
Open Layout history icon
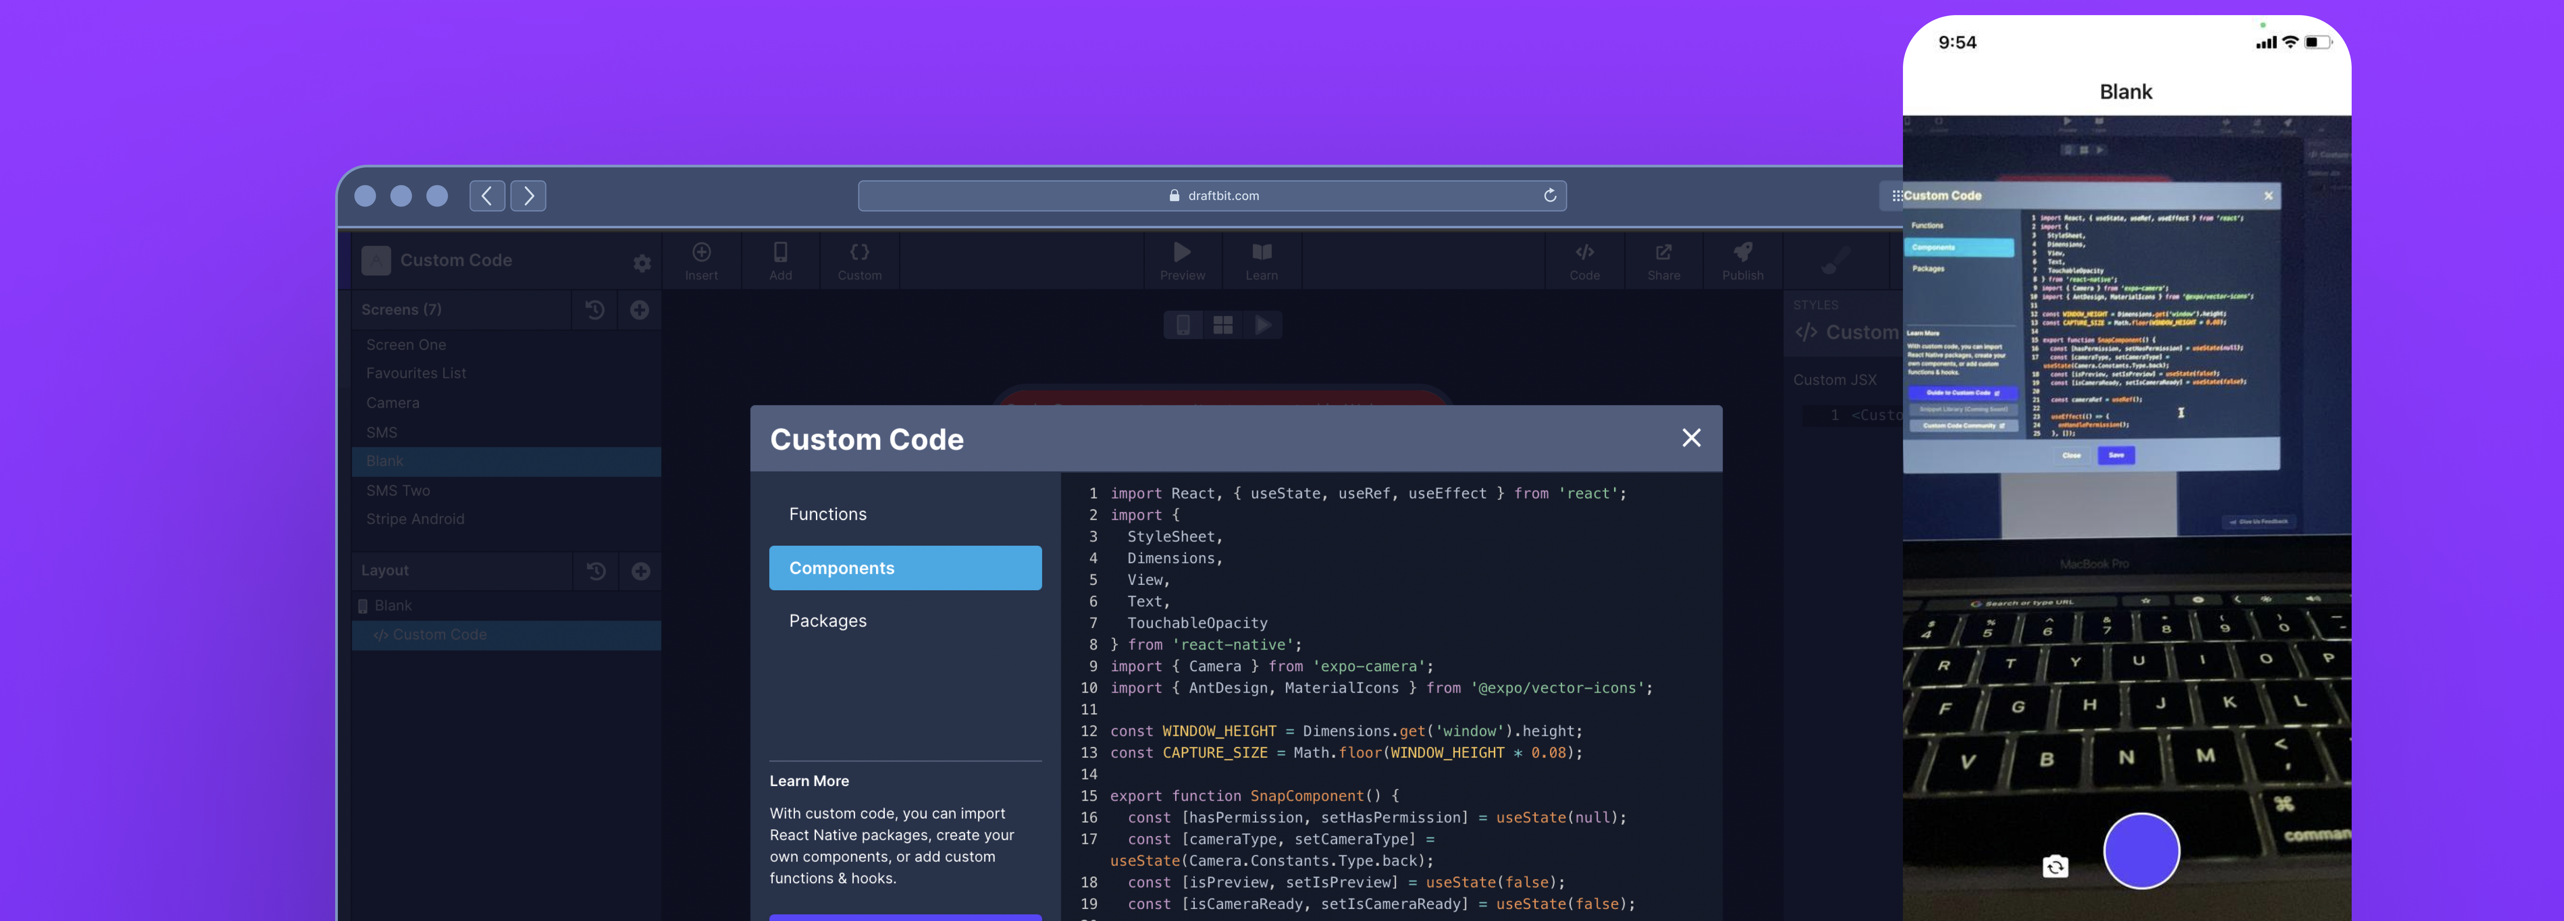coord(596,571)
